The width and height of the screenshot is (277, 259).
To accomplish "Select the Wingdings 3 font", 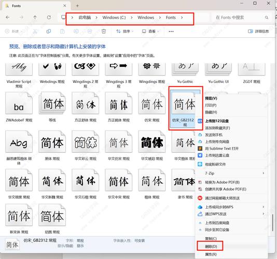I will tap(119, 76).
